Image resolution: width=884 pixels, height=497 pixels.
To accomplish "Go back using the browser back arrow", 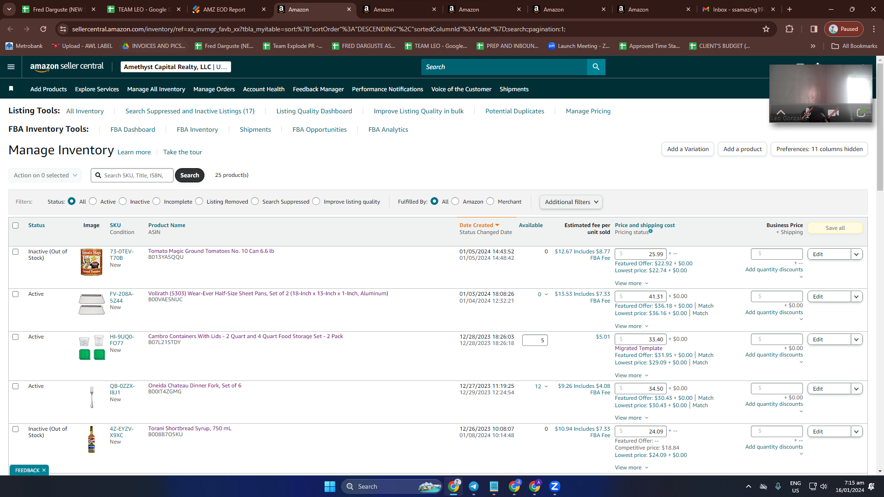I will pyautogui.click(x=10, y=29).
